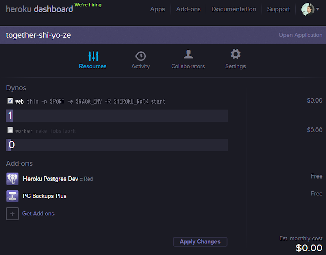Click the We're hiring link
The height and width of the screenshot is (255, 326).
tap(88, 5)
